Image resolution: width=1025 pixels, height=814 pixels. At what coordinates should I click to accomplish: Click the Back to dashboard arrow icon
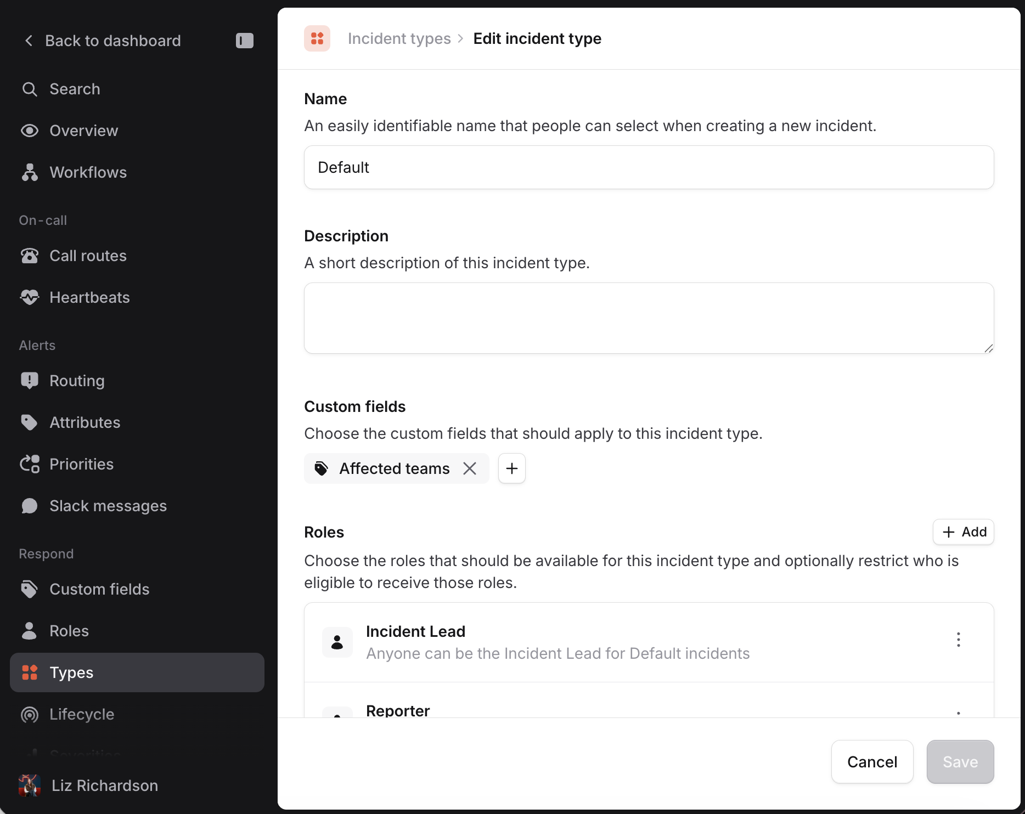[x=29, y=41]
